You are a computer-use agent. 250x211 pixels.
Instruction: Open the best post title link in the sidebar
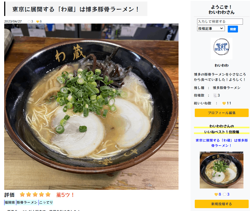pyautogui.click(x=221, y=143)
